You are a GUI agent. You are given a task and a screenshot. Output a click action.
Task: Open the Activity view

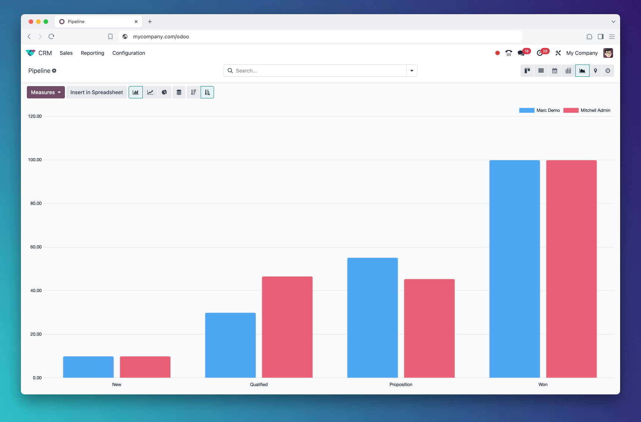[608, 70]
